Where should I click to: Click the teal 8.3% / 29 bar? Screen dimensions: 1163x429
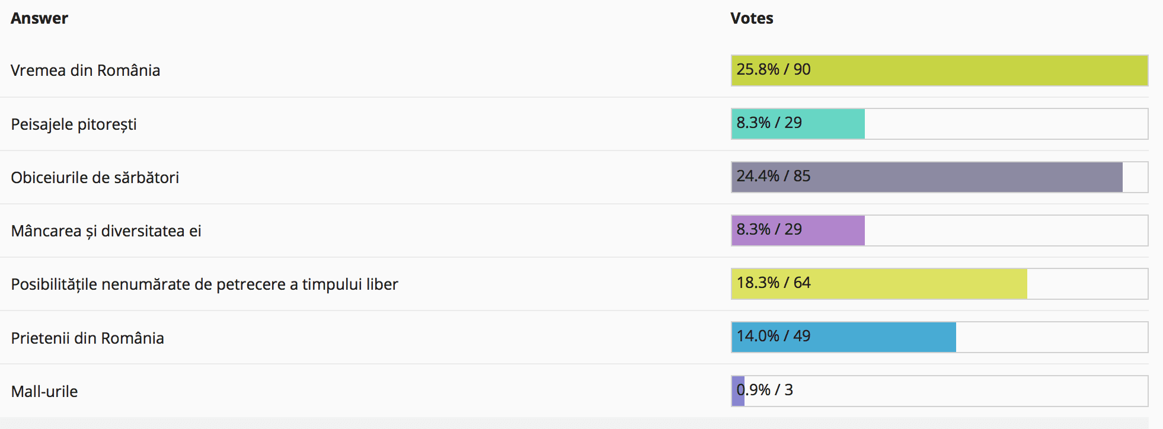[x=798, y=124]
